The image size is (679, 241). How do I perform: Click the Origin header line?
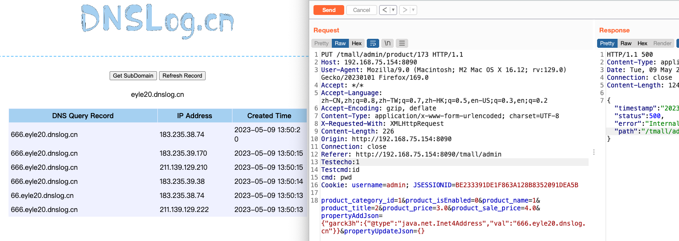tap(386, 139)
